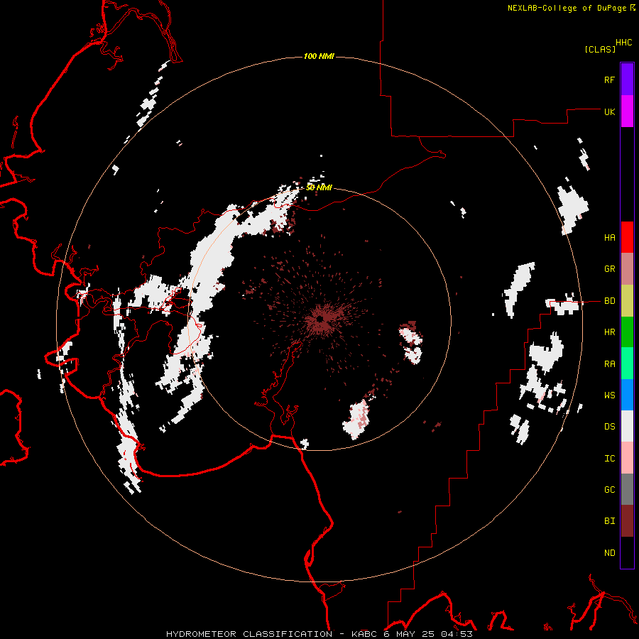This screenshot has width=639, height=639.
Task: Click the [CLAS] legend header
Action: pos(600,50)
